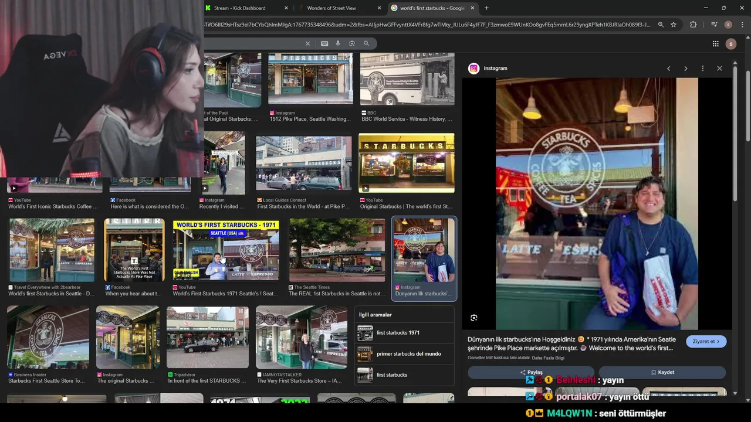Click the magnifier search submit icon
Viewport: 751px width, 422px height.
pos(366,43)
